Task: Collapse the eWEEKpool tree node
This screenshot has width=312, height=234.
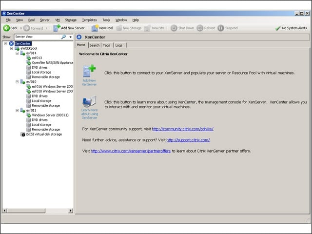Action: click(x=11, y=48)
